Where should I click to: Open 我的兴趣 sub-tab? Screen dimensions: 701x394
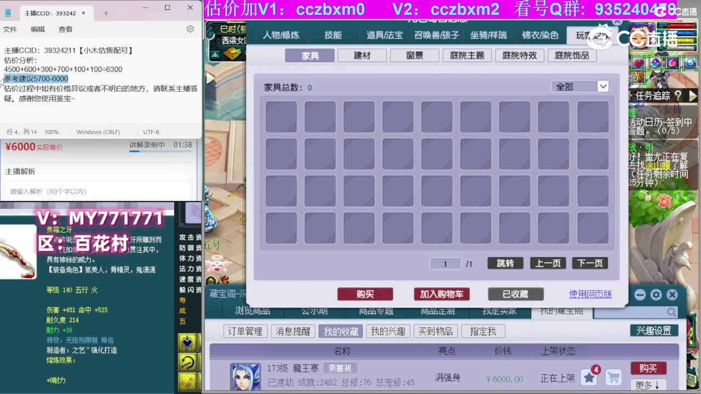(x=388, y=332)
